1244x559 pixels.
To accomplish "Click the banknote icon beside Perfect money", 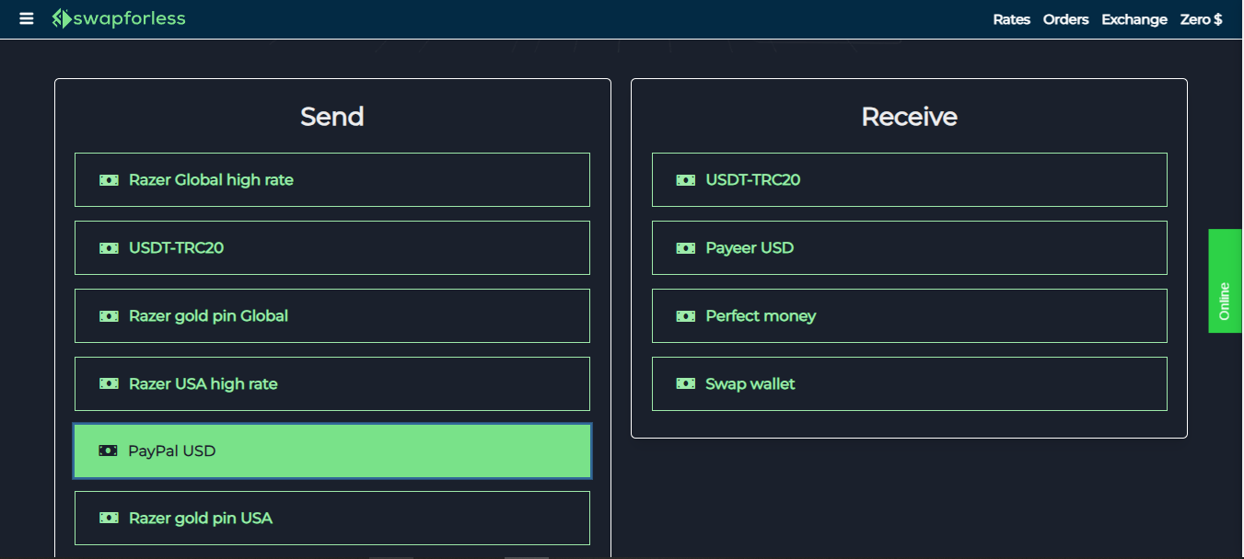I will point(685,315).
